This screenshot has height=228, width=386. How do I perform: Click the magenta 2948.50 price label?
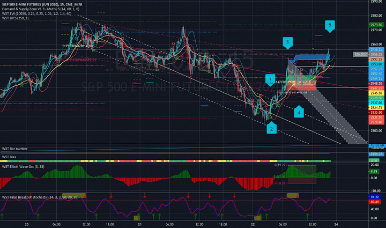376,84
